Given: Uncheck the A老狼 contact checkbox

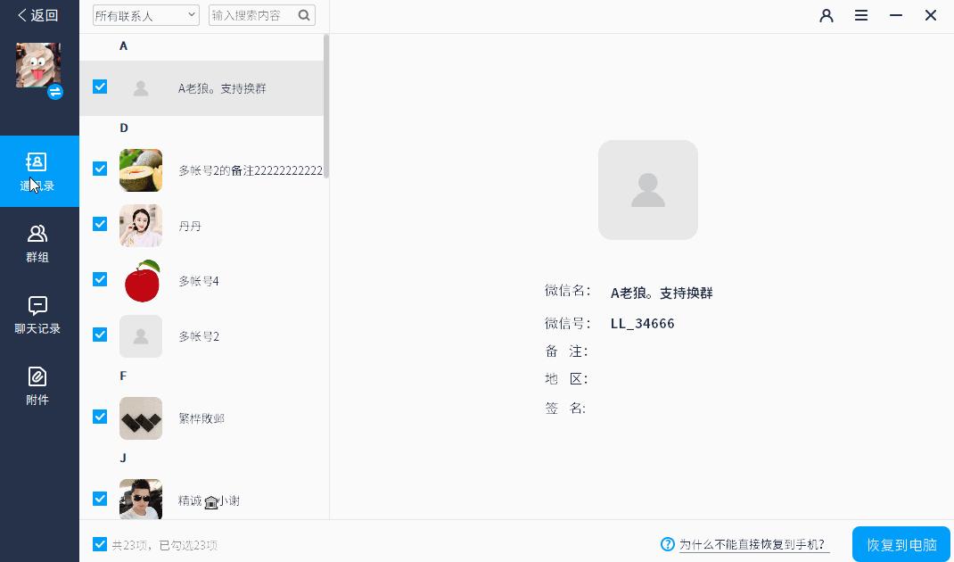Looking at the screenshot, I should pos(100,87).
